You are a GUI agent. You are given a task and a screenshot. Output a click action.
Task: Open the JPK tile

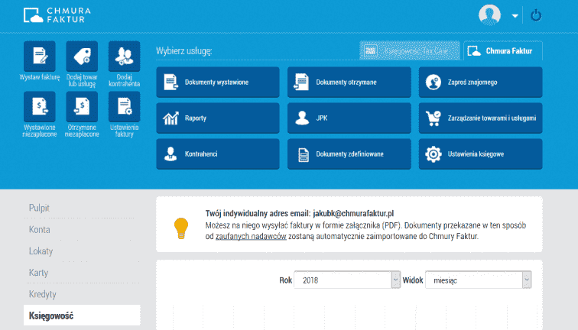349,118
